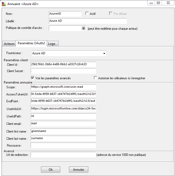
Task: Click the Client Id text box
Action: coord(63,64)
